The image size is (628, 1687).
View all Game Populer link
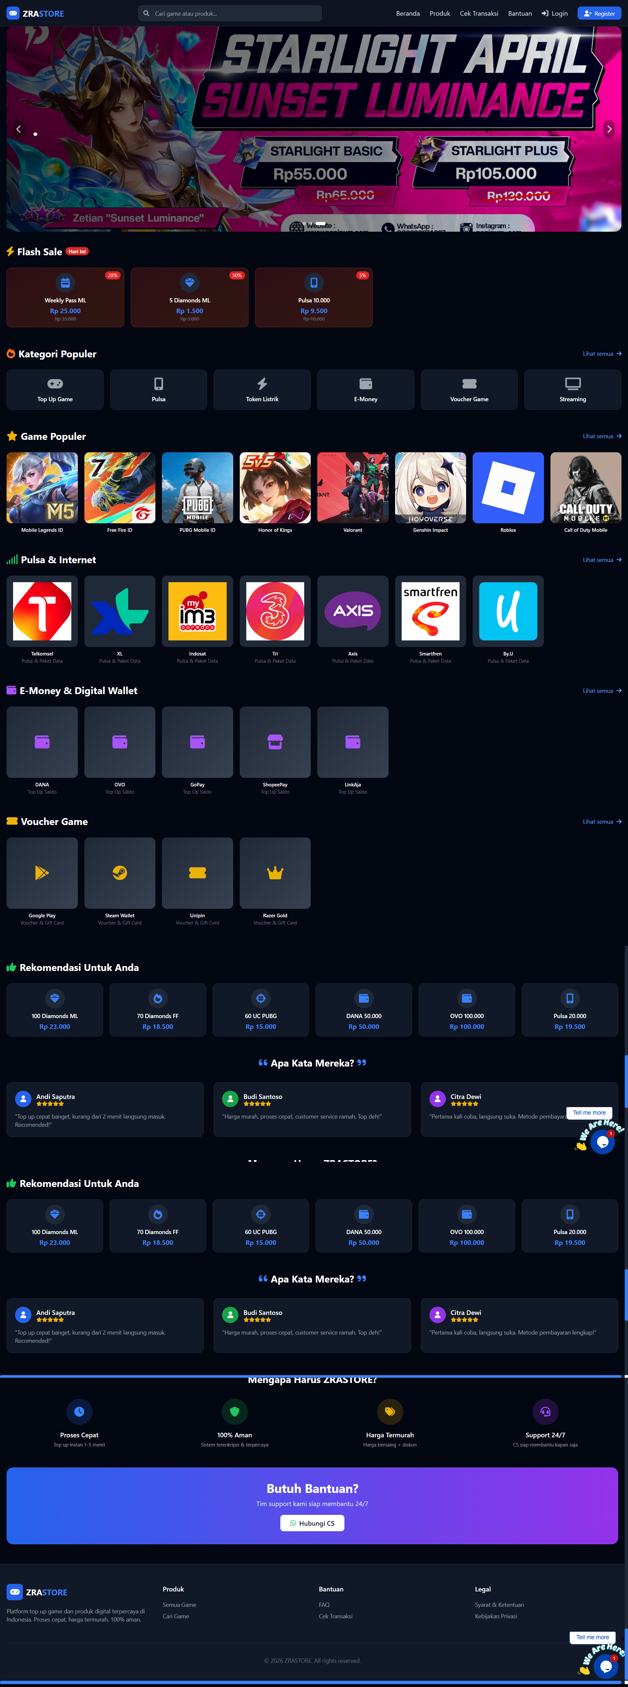click(x=602, y=436)
